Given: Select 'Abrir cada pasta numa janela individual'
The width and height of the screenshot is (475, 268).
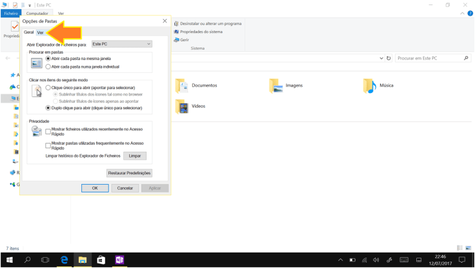Looking at the screenshot, I should (x=48, y=67).
